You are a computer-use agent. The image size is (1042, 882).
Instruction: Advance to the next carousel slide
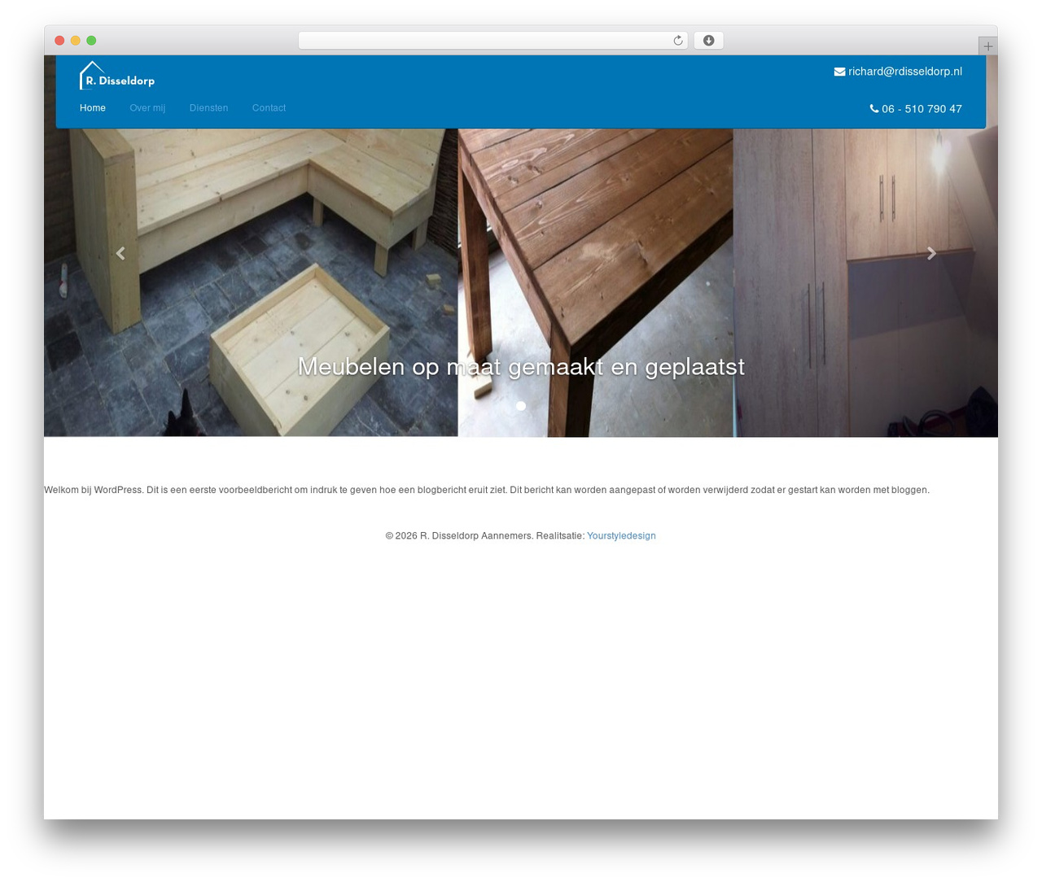click(x=931, y=254)
